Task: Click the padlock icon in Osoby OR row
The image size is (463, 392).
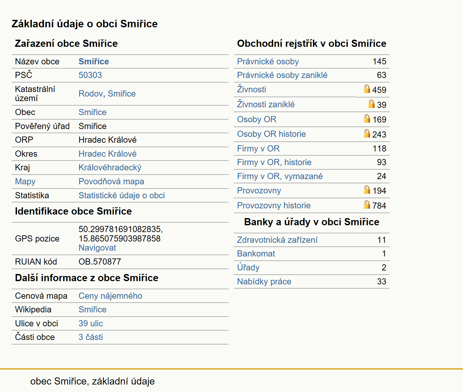Action: [x=367, y=119]
